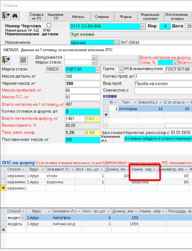Toggle the checkbox next to Номер Чертежа
Image resolution: width=192 pixels, height=251 pixels.
point(49,26)
